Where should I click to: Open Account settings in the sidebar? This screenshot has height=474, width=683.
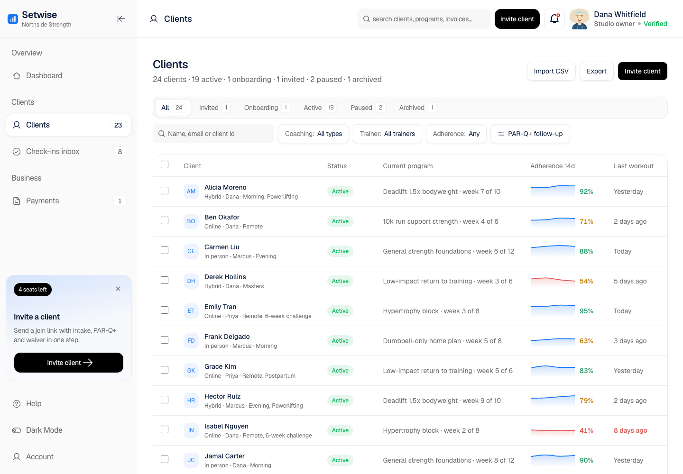69,457
